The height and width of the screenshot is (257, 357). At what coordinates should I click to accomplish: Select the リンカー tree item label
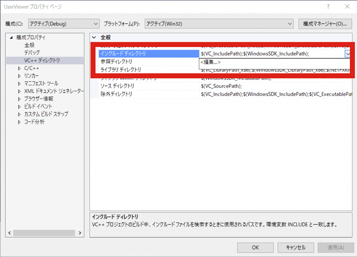click(31, 76)
